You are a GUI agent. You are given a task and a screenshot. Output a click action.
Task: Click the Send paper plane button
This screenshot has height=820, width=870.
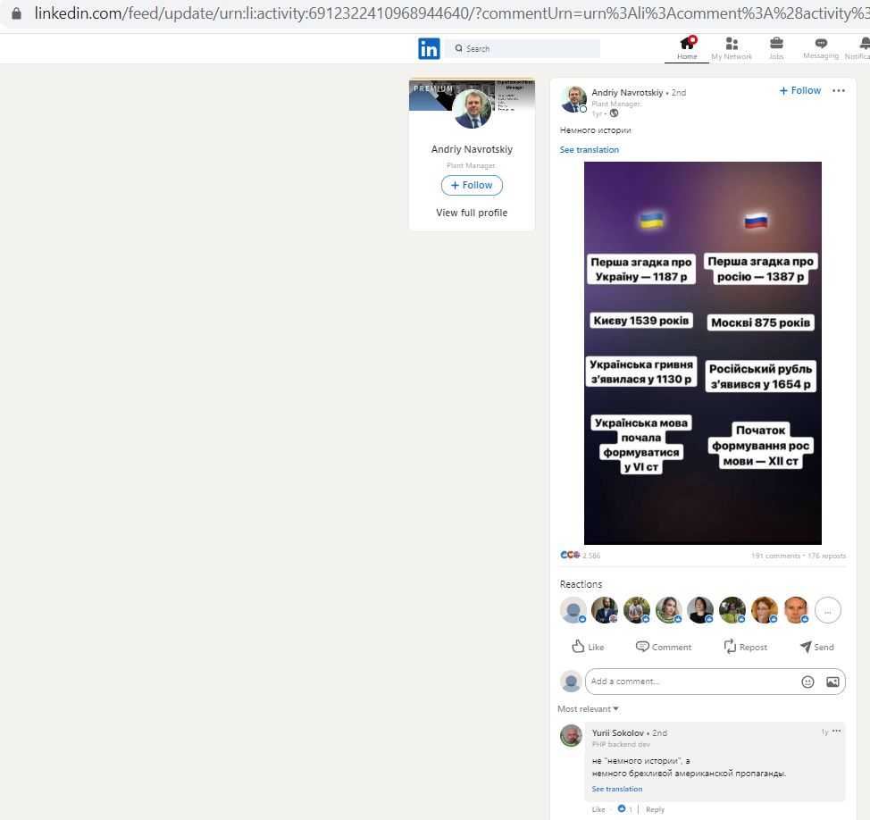click(x=816, y=647)
